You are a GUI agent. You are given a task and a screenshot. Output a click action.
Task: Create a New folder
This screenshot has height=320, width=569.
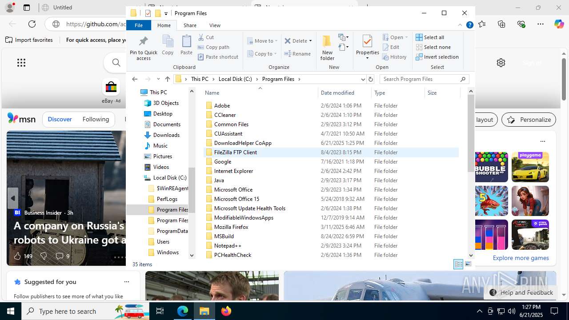327,48
